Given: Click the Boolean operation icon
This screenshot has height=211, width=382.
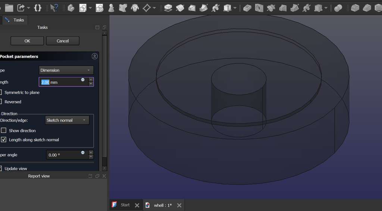Looking at the screenshot, I should [x=338, y=8].
